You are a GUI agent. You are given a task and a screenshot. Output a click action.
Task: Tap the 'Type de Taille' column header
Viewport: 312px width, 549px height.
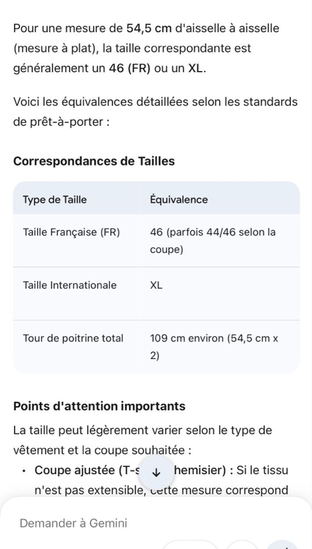coord(55,200)
